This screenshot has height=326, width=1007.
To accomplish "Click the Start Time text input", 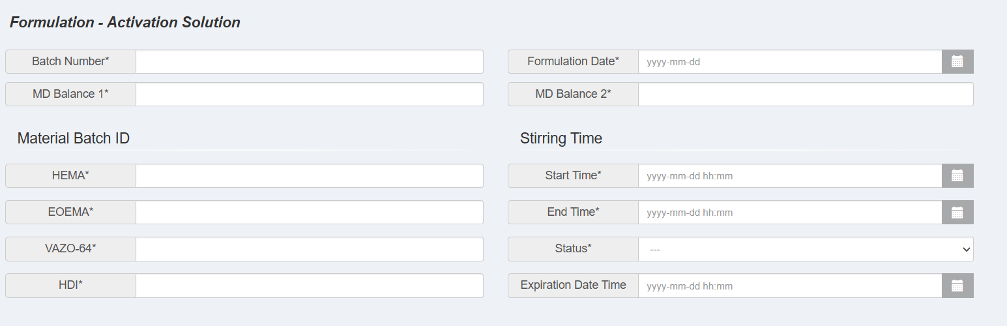I will [790, 176].
